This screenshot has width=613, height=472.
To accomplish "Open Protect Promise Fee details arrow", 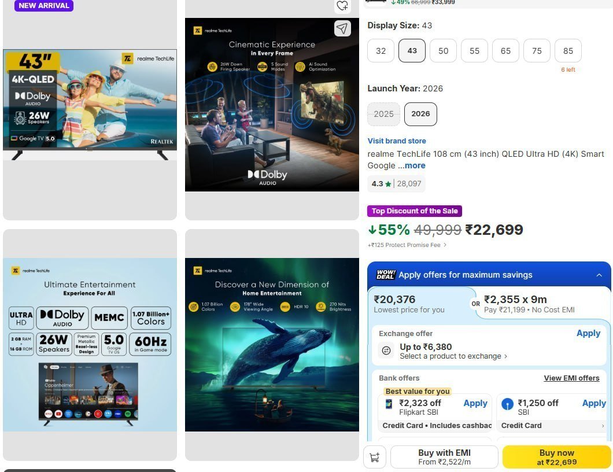I will [x=445, y=245].
